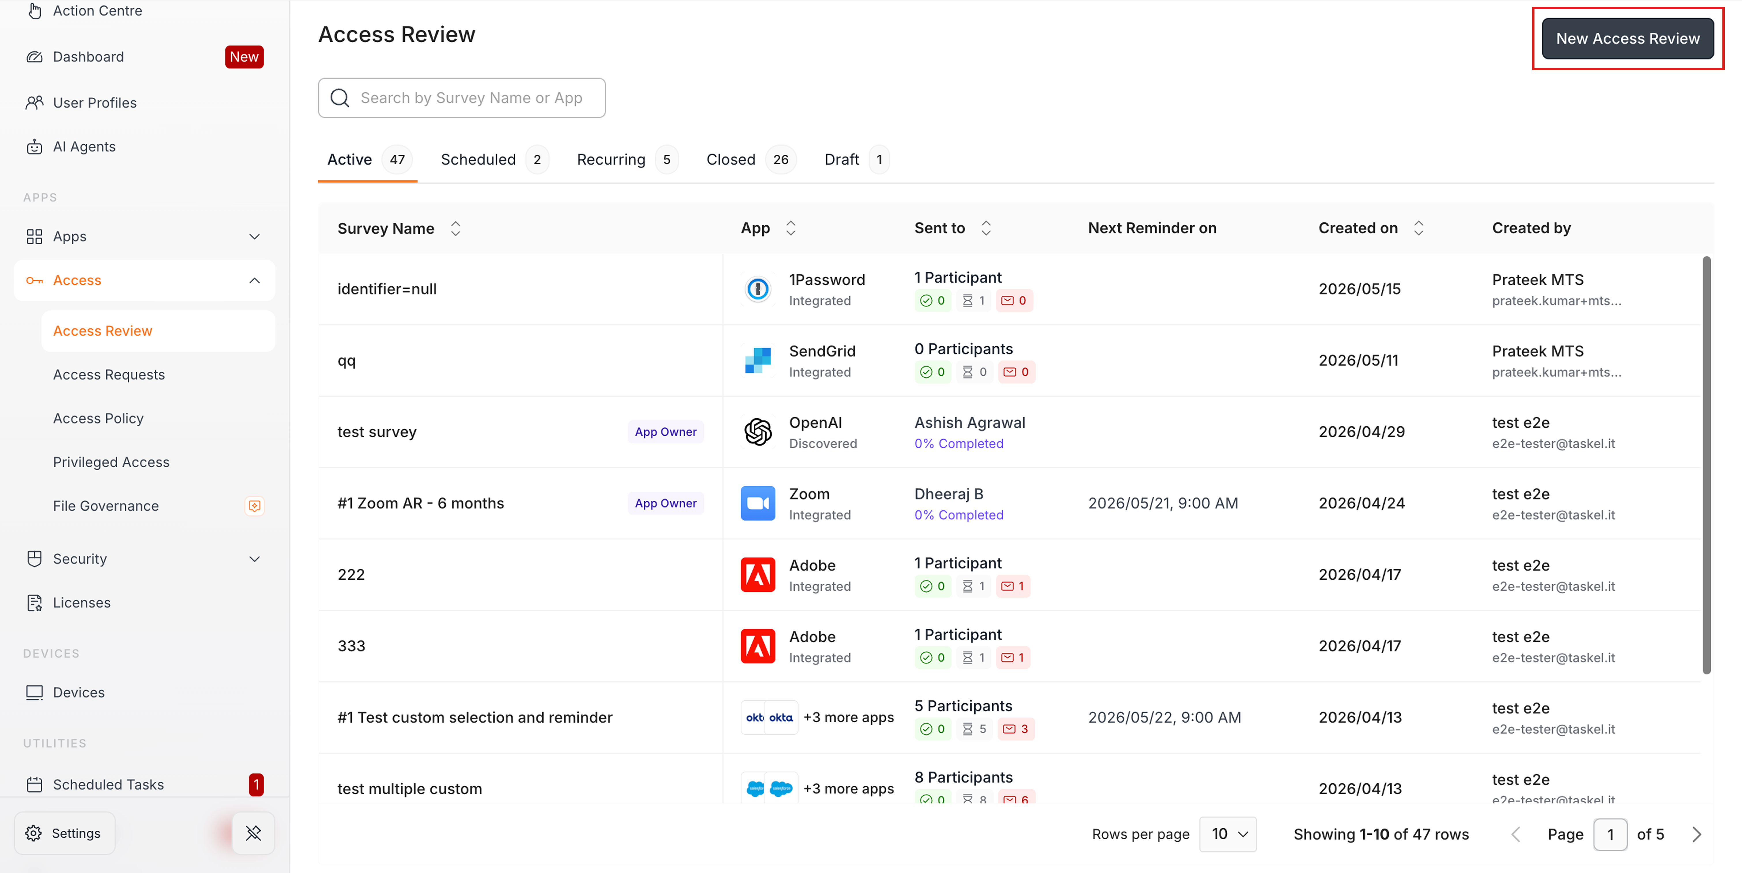Open #1 Test custom selection and reminder survey
1742x873 pixels.
click(x=475, y=717)
